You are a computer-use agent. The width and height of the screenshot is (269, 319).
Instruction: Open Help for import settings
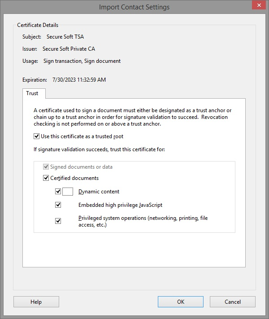36,302
